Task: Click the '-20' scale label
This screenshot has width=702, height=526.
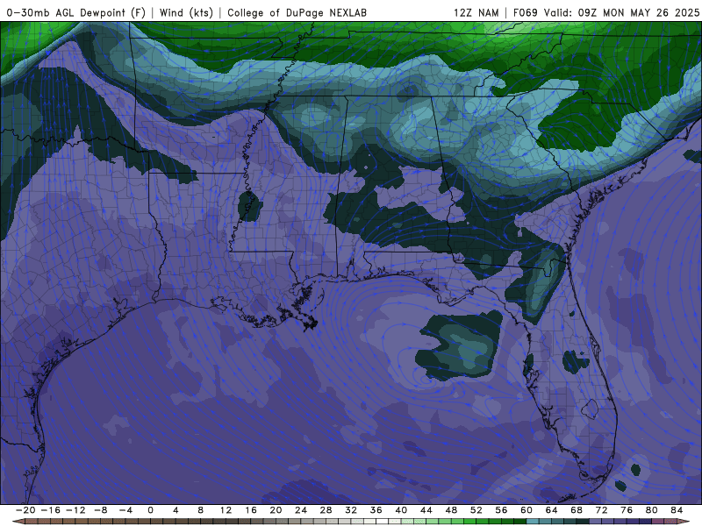Action: 25,510
